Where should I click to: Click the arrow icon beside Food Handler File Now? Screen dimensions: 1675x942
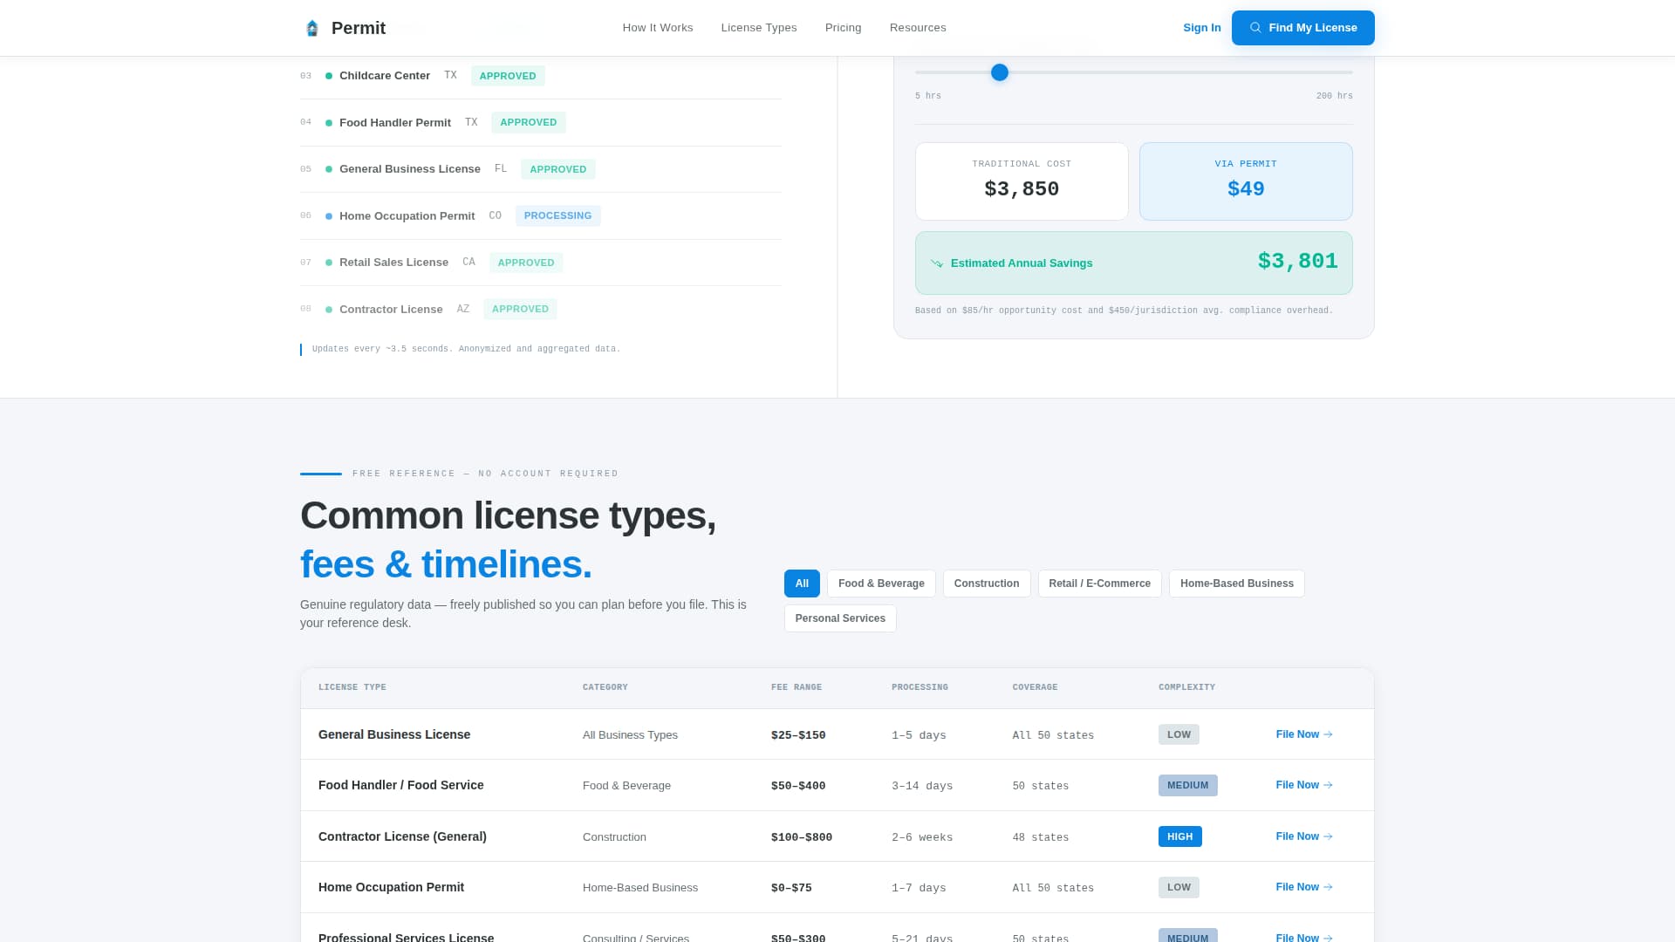point(1328,785)
